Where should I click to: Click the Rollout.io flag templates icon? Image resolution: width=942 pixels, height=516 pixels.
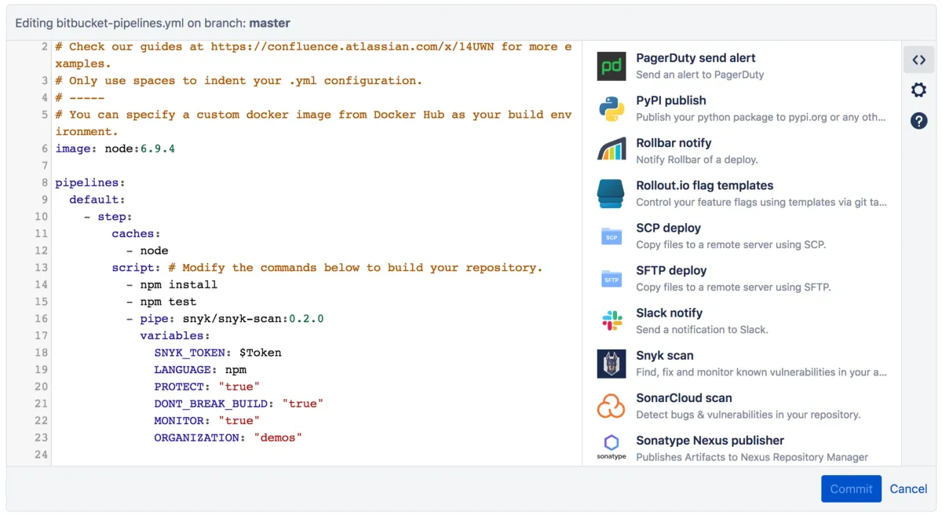click(x=612, y=193)
